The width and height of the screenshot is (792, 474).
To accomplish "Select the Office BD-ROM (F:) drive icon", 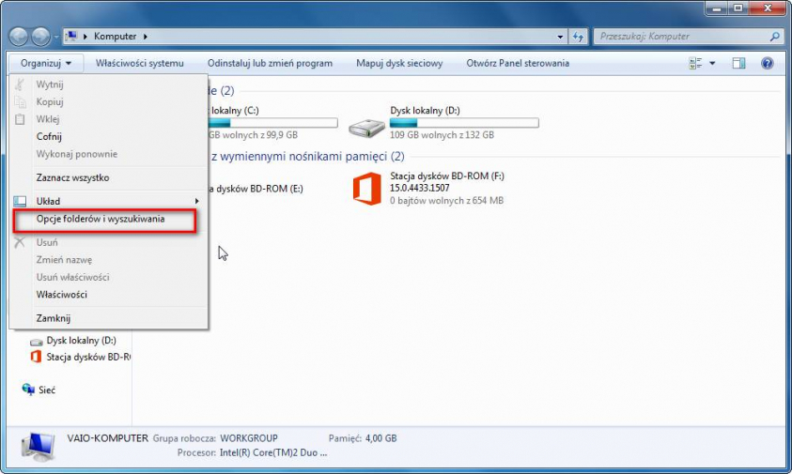I will [x=366, y=188].
